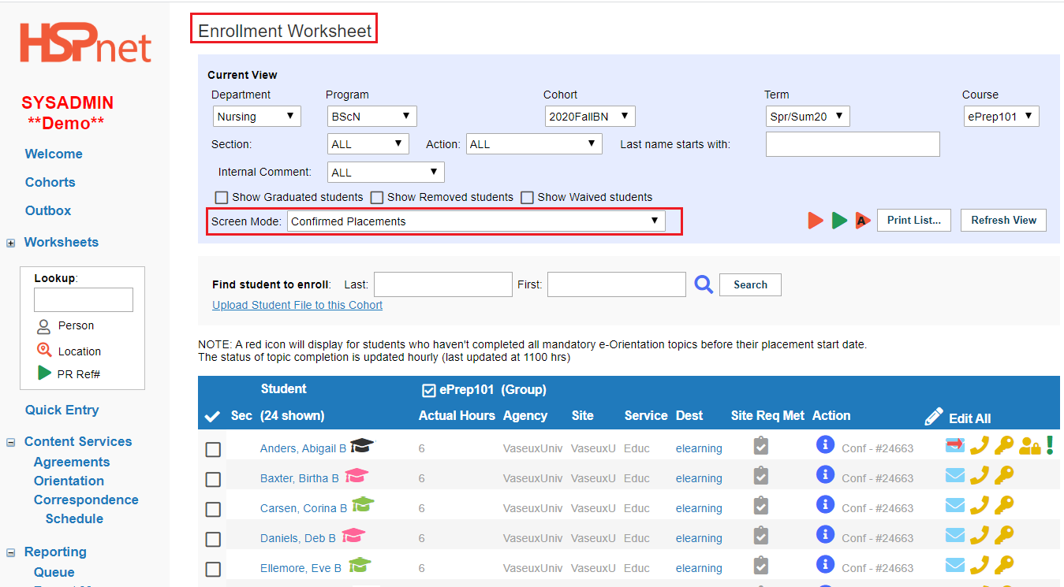Image resolution: width=1064 pixels, height=587 pixels.
Task: Click the phone icon in Ellemore row
Action: pos(979,565)
